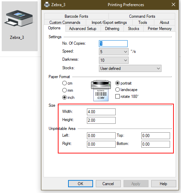The image size is (181, 193).
Task: Click the Zebra_3 printer name label
Action: pyautogui.click(x=17, y=38)
